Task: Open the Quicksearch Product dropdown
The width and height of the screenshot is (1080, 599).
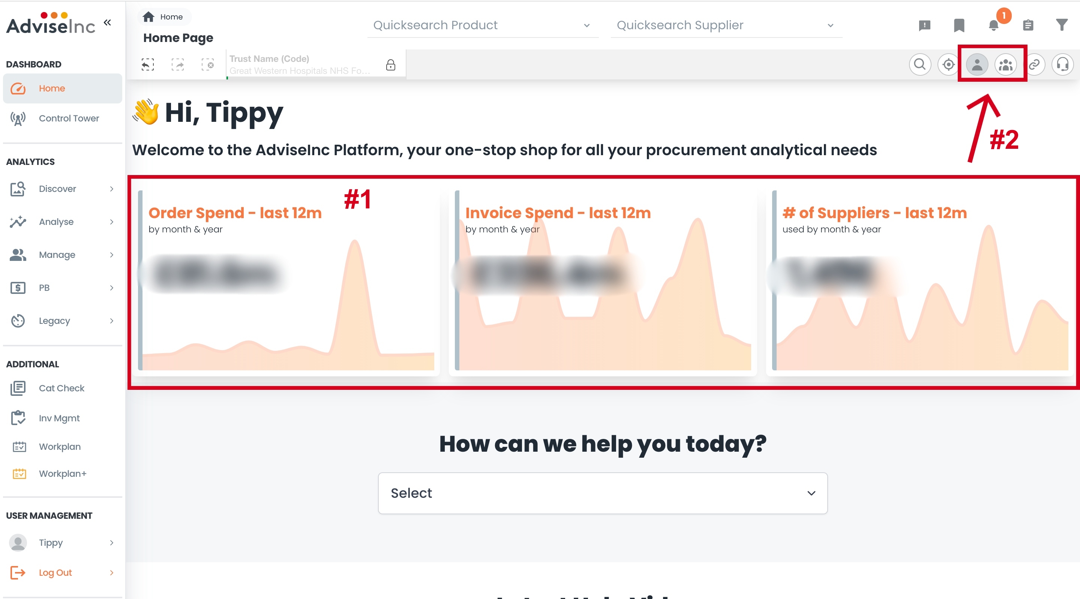Action: [x=482, y=25]
